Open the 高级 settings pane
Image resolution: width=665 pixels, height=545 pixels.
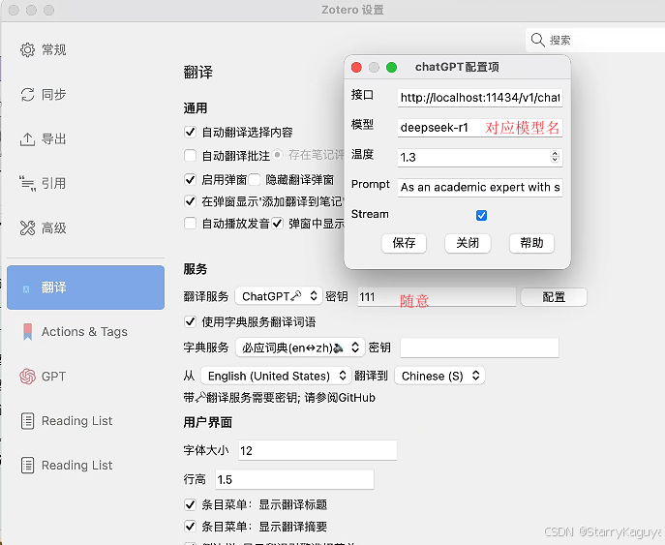coord(86,228)
